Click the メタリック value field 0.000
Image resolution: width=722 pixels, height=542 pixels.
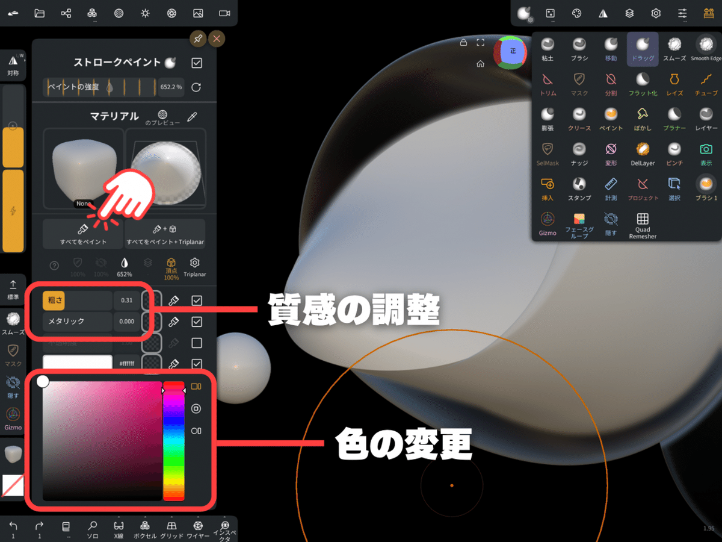[127, 322]
